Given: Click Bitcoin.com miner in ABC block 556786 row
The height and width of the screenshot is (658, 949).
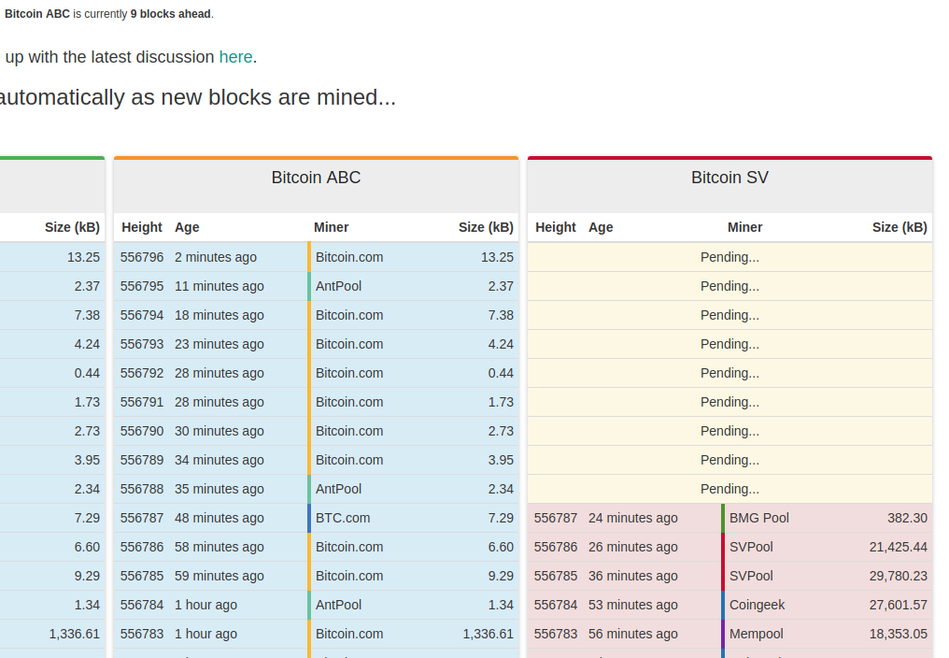Looking at the screenshot, I should click(x=349, y=547).
